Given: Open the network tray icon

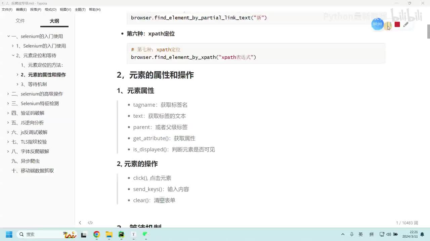Looking at the screenshot, I should coord(382,234).
